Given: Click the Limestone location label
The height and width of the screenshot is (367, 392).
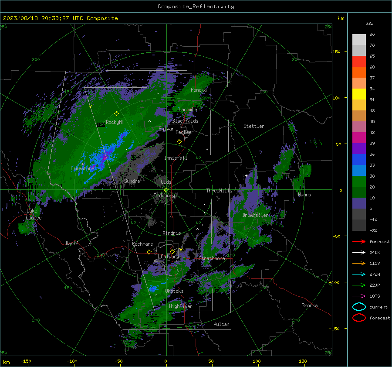Looking at the screenshot, I should (82, 168).
